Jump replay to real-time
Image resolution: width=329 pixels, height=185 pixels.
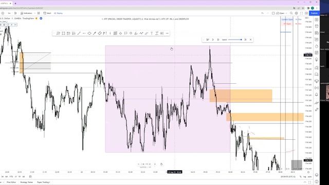pyautogui.click(x=245, y=40)
